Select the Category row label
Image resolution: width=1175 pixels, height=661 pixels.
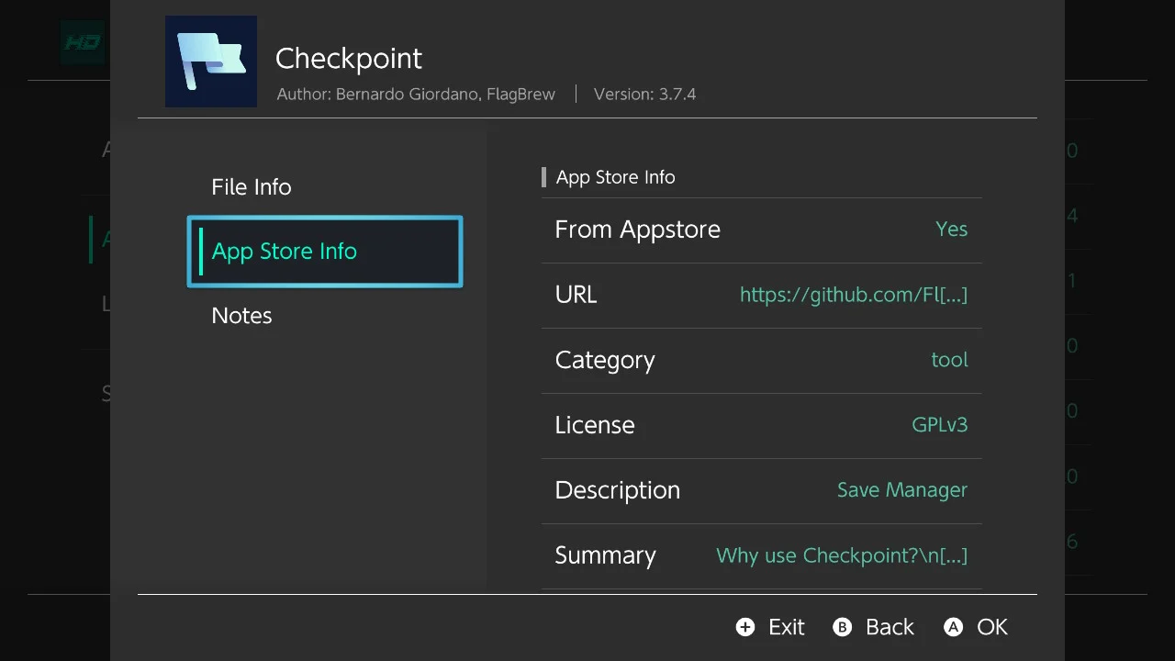(x=605, y=360)
